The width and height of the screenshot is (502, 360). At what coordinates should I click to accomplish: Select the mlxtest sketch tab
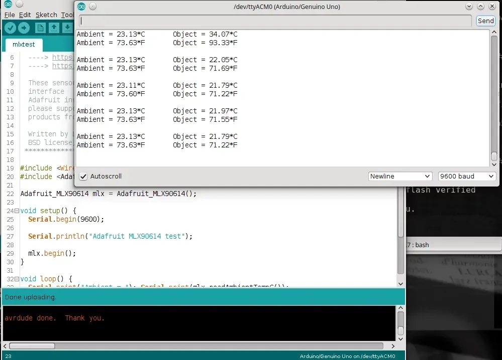click(24, 45)
